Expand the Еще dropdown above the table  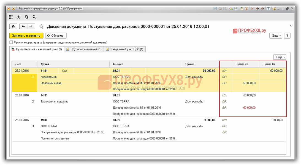280,57
